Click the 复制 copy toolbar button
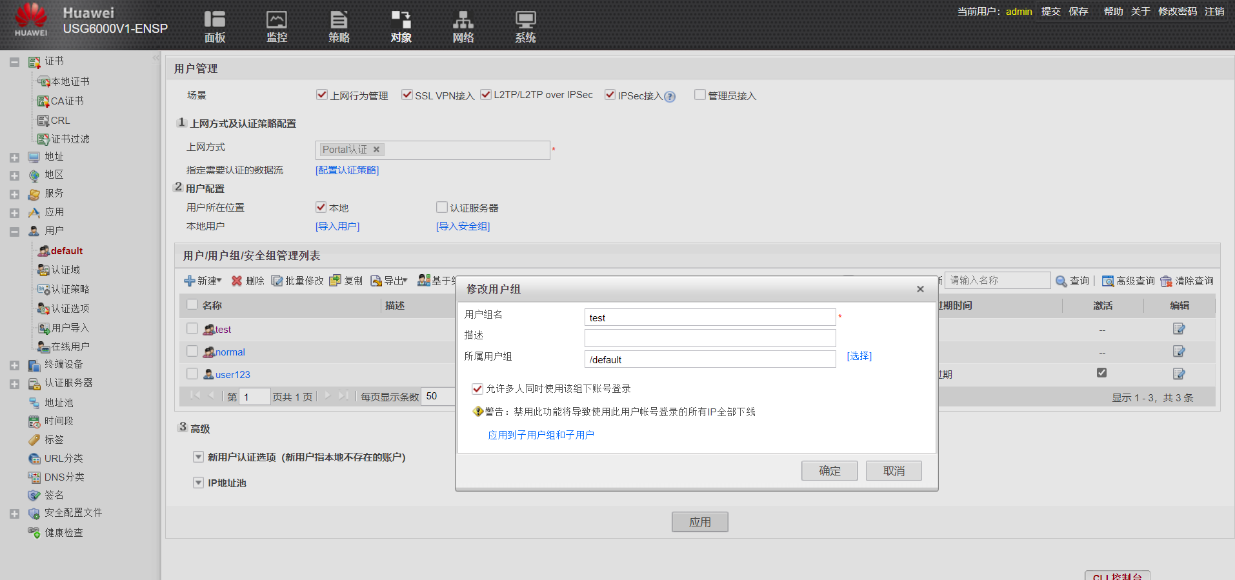Image resolution: width=1235 pixels, height=580 pixels. point(346,281)
